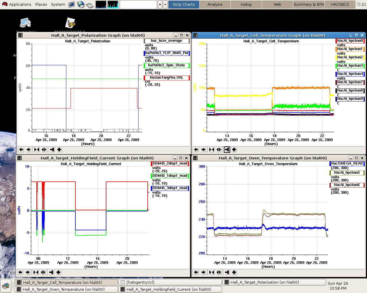
Task: Pan right in HoldingField Current graph
Action: point(28,272)
